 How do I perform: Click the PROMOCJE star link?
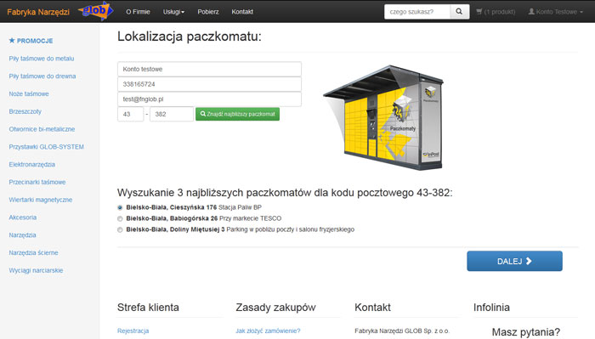tap(31, 41)
